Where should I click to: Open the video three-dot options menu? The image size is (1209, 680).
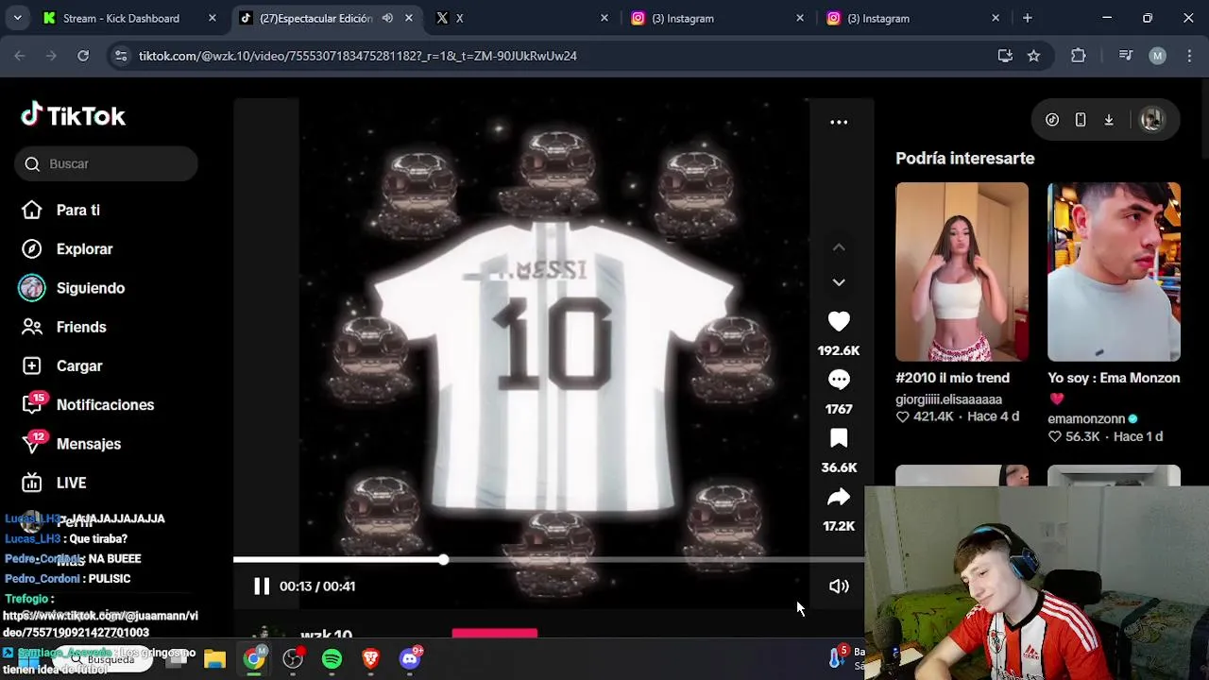tap(839, 122)
